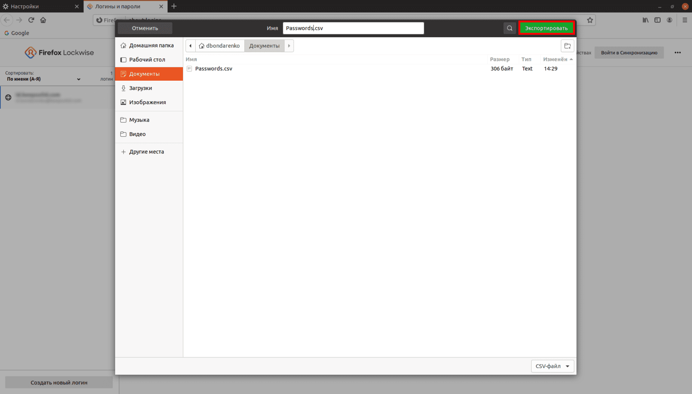The width and height of the screenshot is (692, 394).
Task: Sort files by the Изменён column header
Action: (555, 59)
